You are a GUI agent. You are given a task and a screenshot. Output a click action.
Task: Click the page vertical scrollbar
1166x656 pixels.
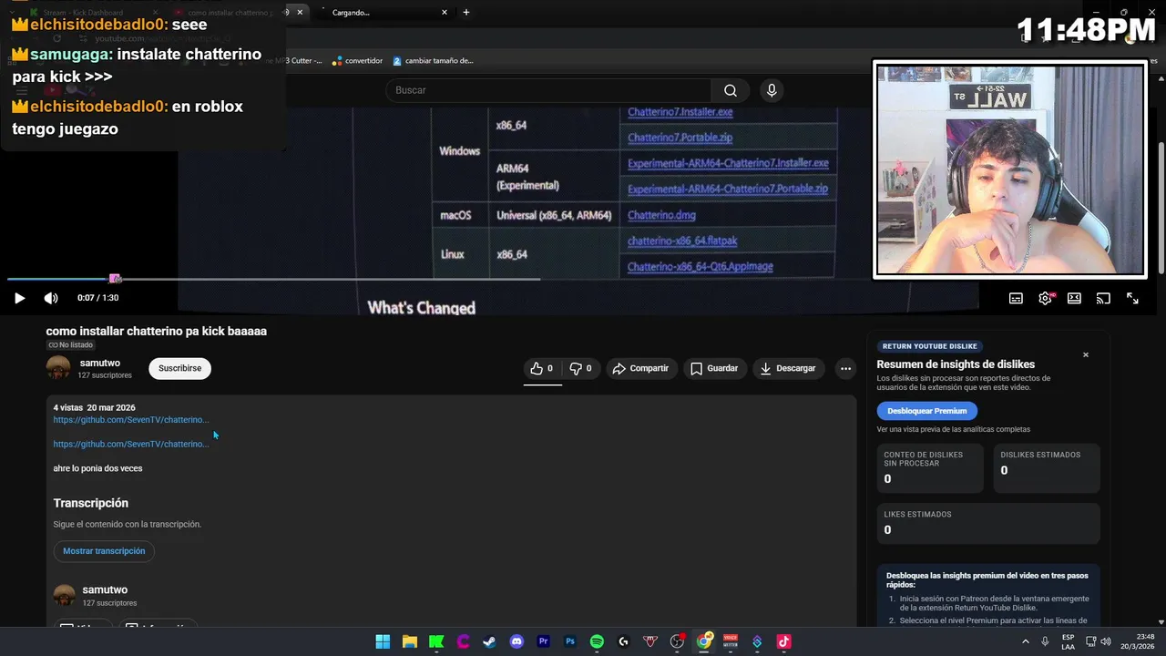1161,208
